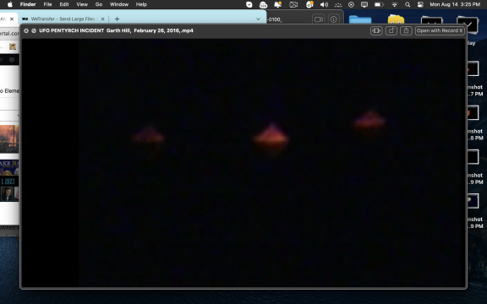This screenshot has width=487, height=304.
Task: Click the screen mirroring display icon
Action: pyautogui.click(x=364, y=4)
